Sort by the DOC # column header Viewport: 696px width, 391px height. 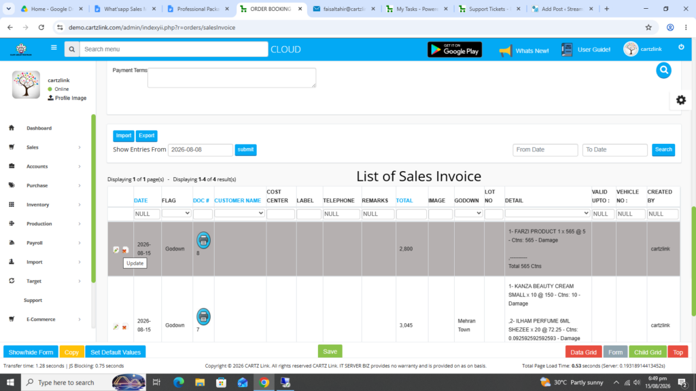pos(201,200)
